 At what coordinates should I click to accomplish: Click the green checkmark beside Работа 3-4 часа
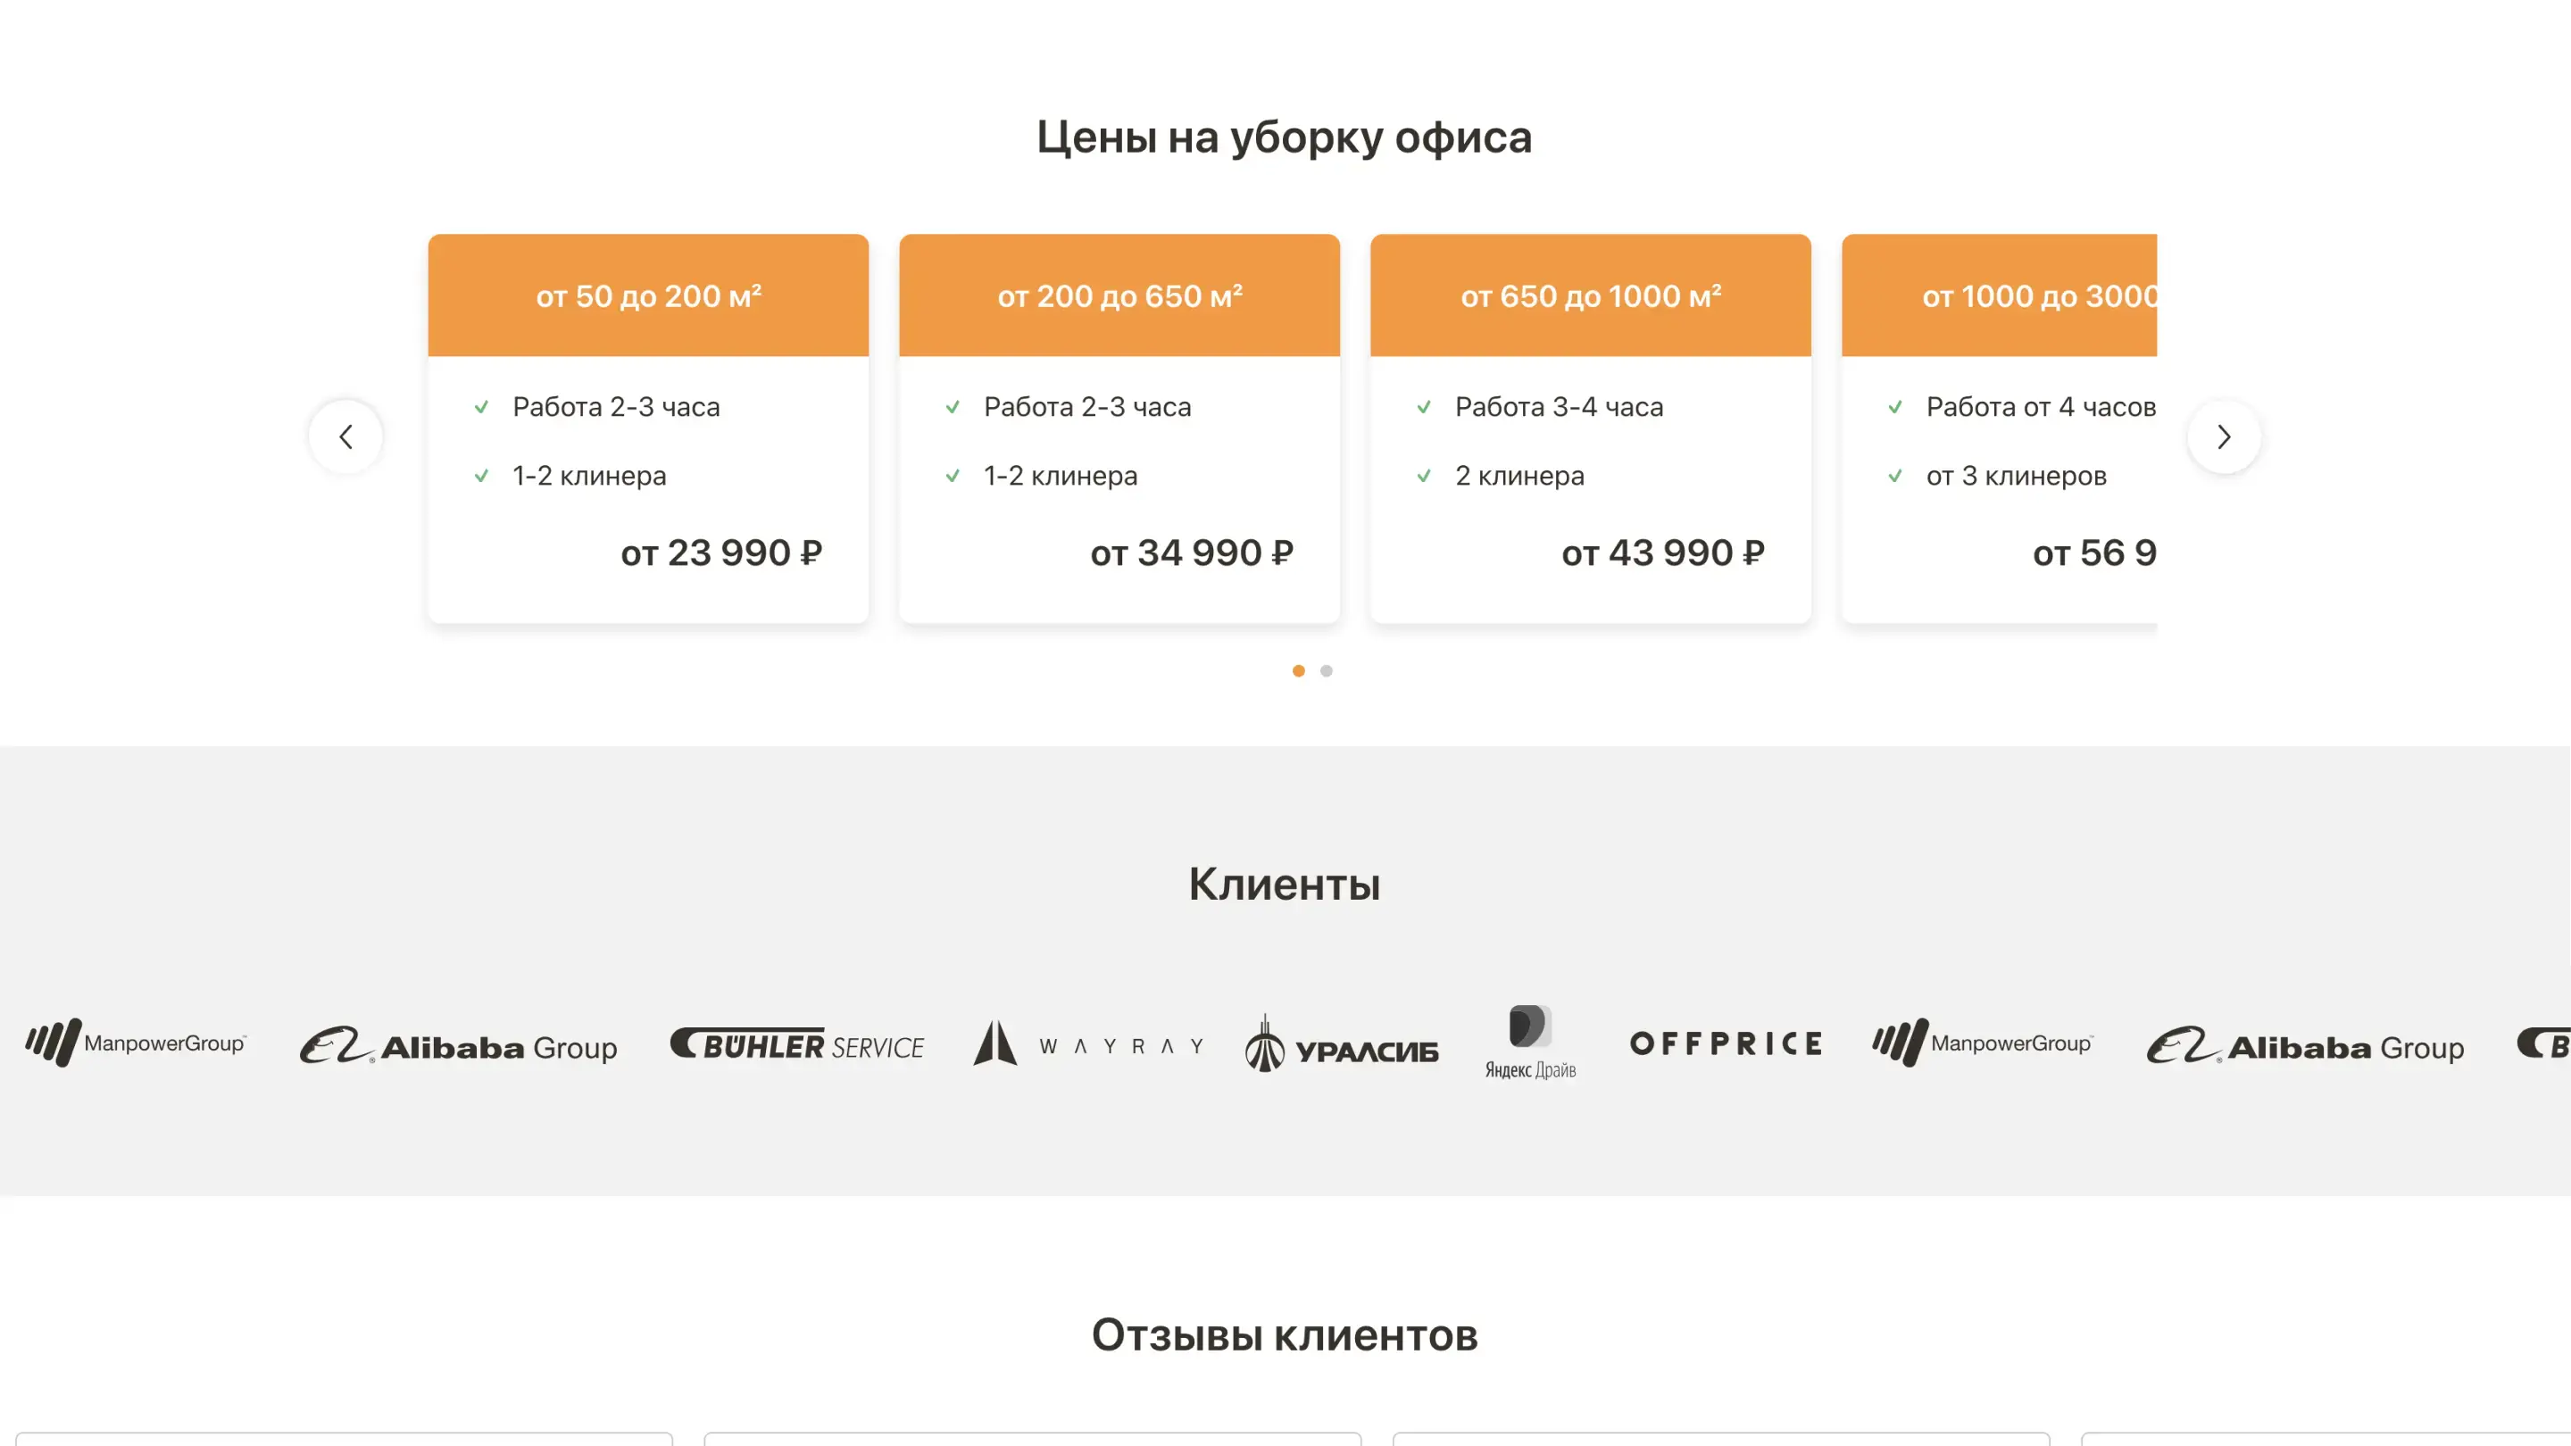(1424, 407)
